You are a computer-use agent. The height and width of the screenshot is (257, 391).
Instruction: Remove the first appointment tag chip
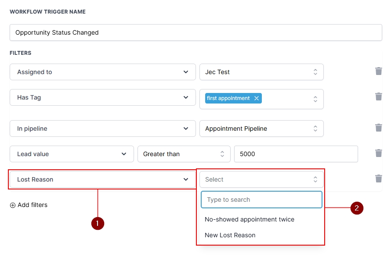tap(257, 98)
